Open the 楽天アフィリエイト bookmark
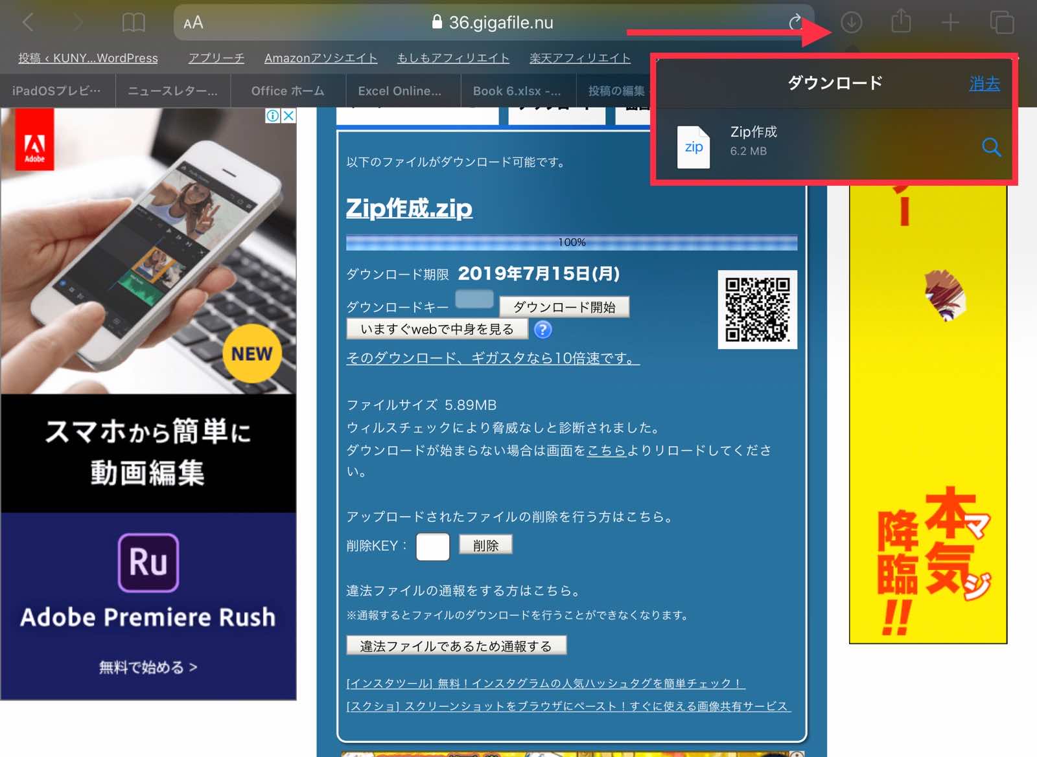 click(x=580, y=58)
